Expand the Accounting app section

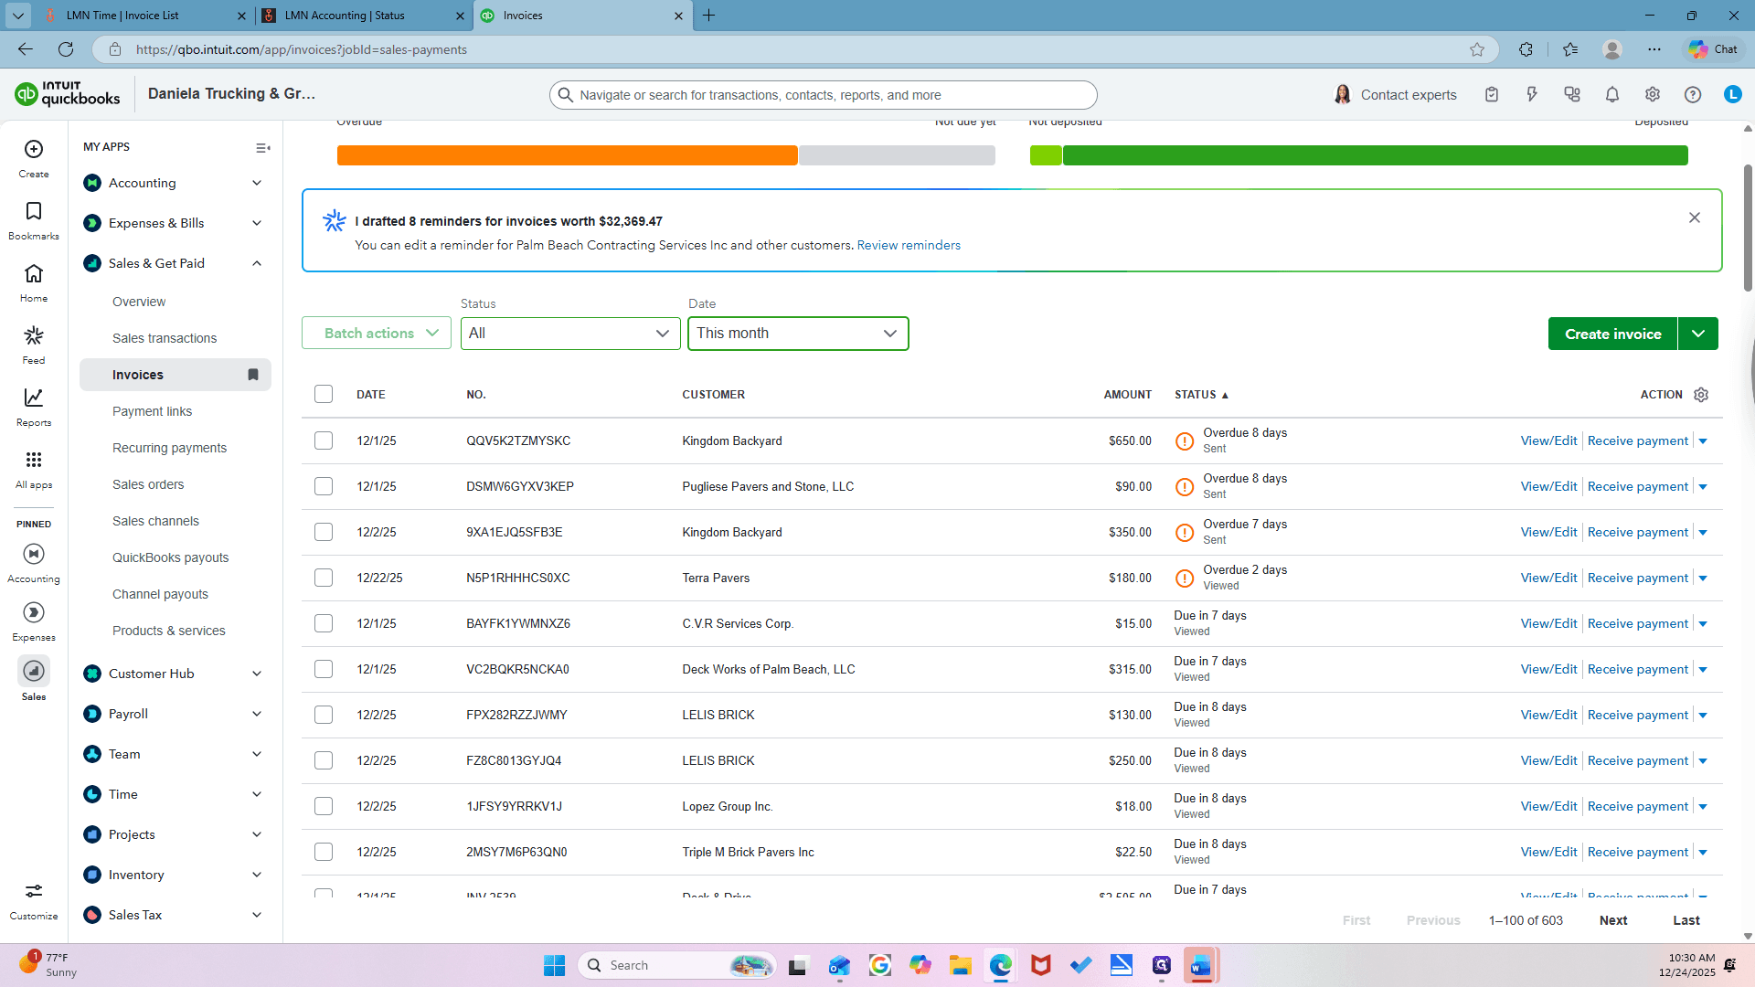click(x=257, y=183)
